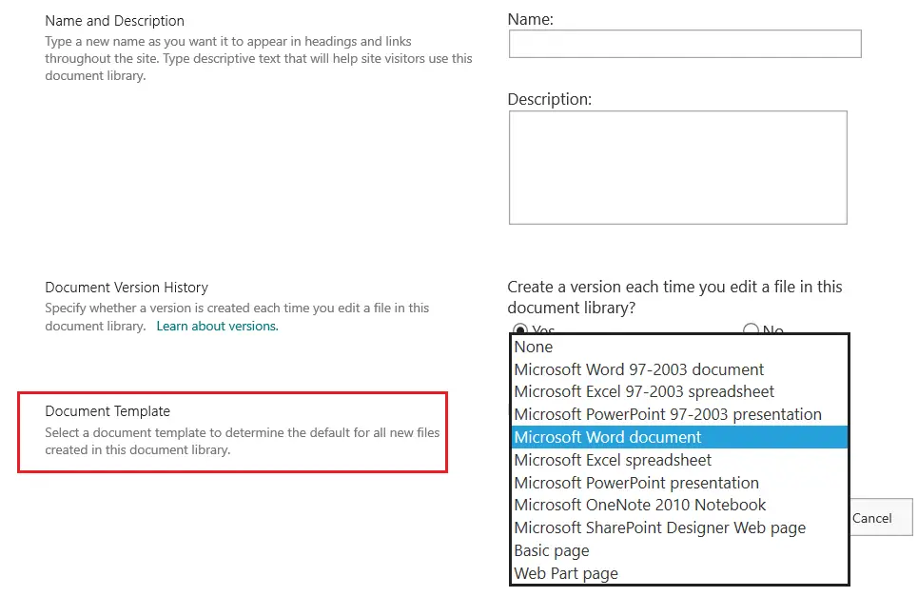
Task: Choose None from template dropdown
Action: click(x=680, y=347)
